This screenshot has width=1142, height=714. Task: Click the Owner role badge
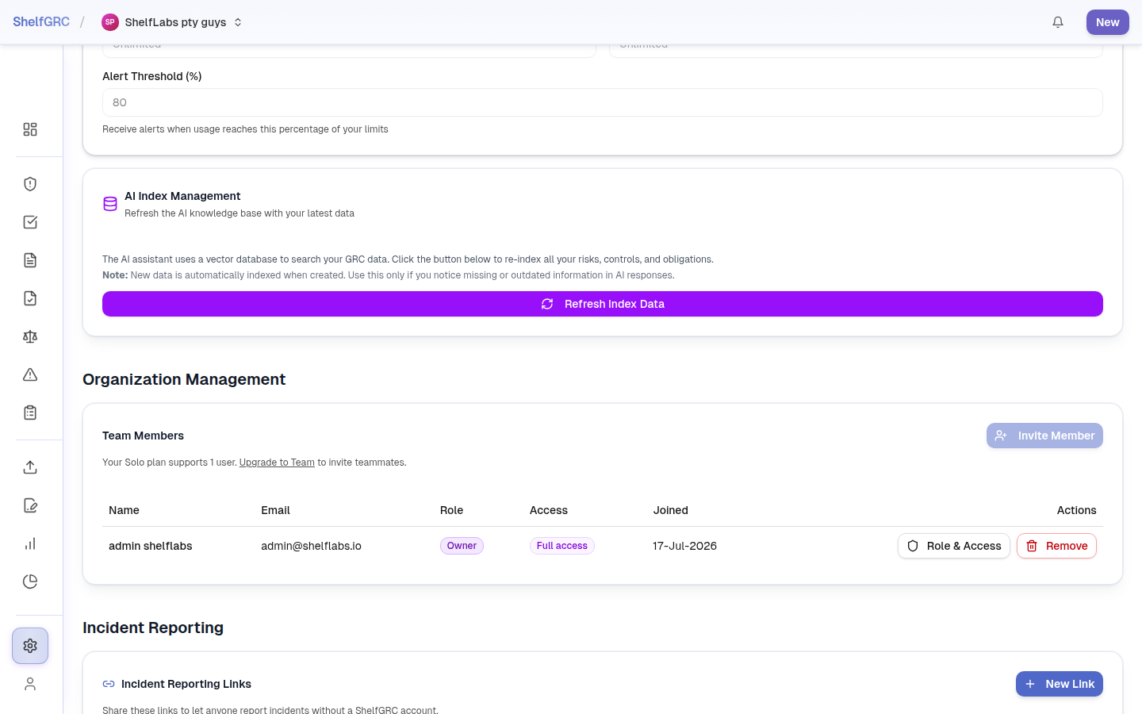(462, 546)
